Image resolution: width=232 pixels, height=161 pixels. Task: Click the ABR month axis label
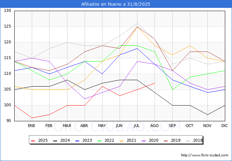pos(84,126)
